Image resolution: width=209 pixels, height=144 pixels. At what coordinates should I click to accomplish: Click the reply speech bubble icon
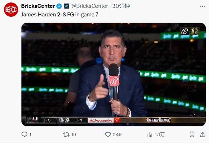pyautogui.click(x=24, y=134)
